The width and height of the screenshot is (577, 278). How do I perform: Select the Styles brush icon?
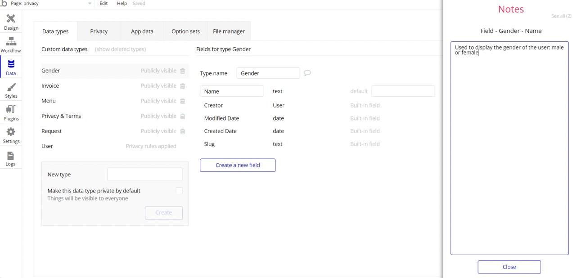pyautogui.click(x=11, y=87)
